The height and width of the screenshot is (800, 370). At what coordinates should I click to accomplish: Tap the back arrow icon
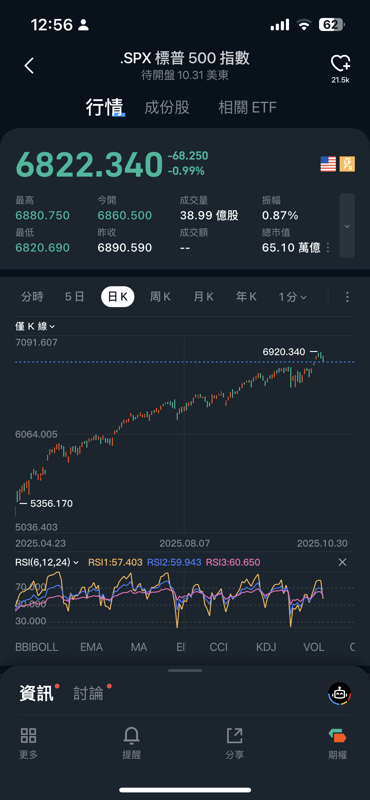tap(29, 66)
